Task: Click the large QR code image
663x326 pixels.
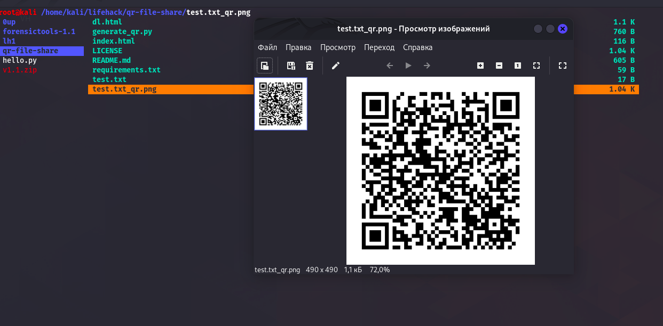Action: [440, 170]
